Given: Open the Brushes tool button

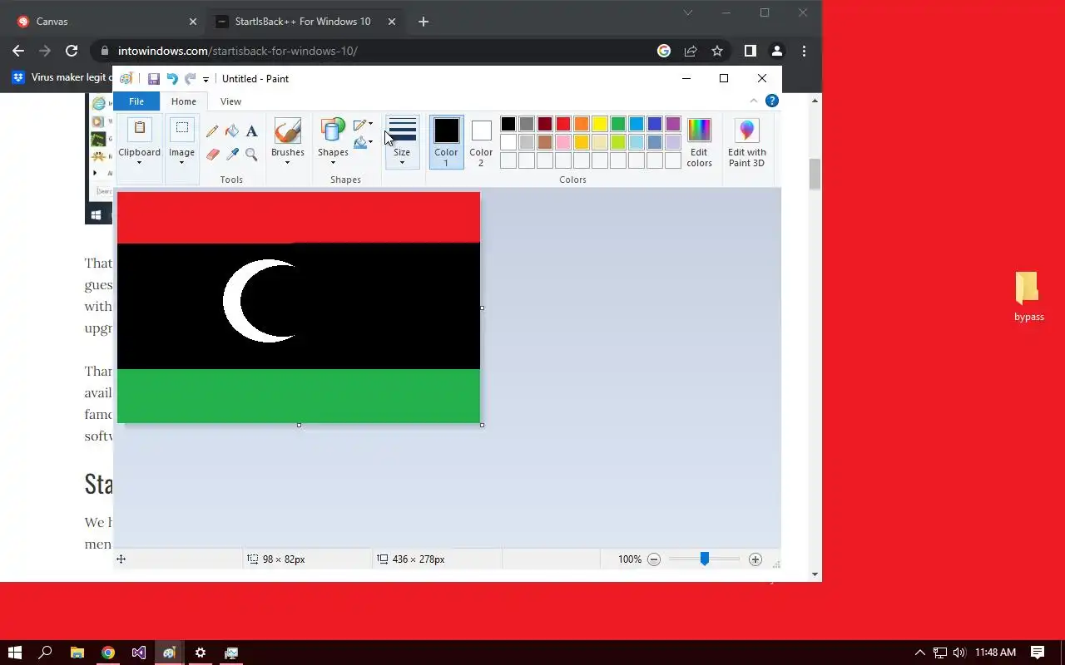Looking at the screenshot, I should [288, 141].
